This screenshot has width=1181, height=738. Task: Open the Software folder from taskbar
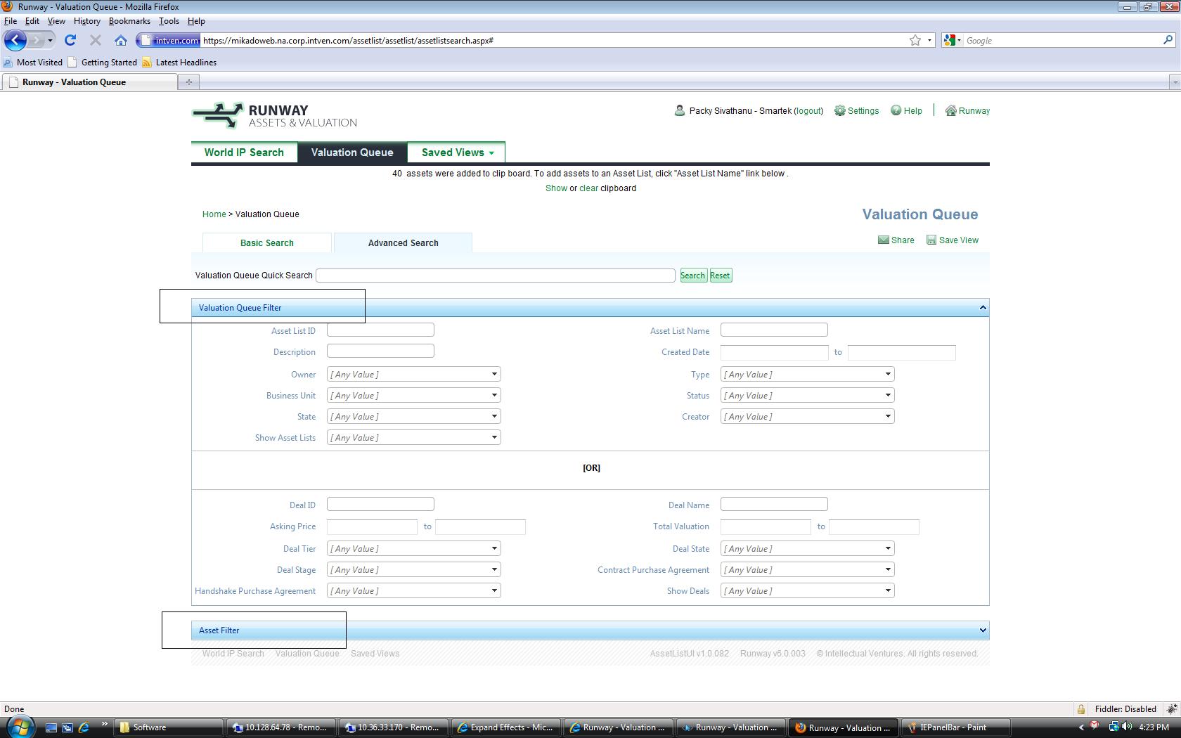(x=169, y=727)
